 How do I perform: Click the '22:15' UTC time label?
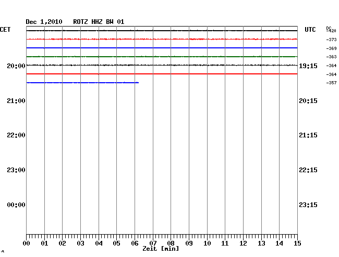308,170
